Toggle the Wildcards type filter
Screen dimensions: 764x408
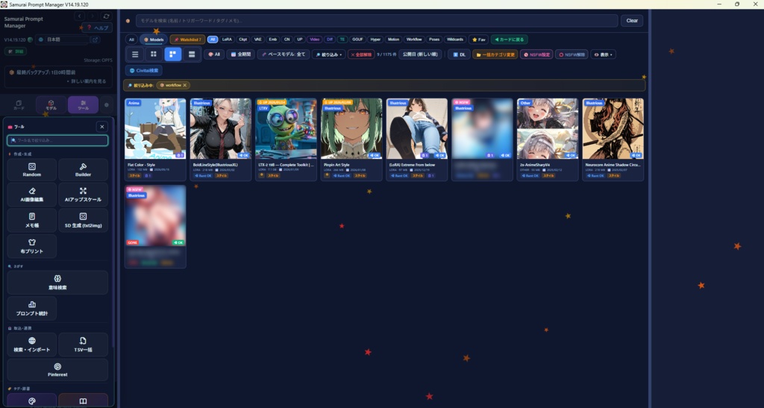click(x=455, y=40)
